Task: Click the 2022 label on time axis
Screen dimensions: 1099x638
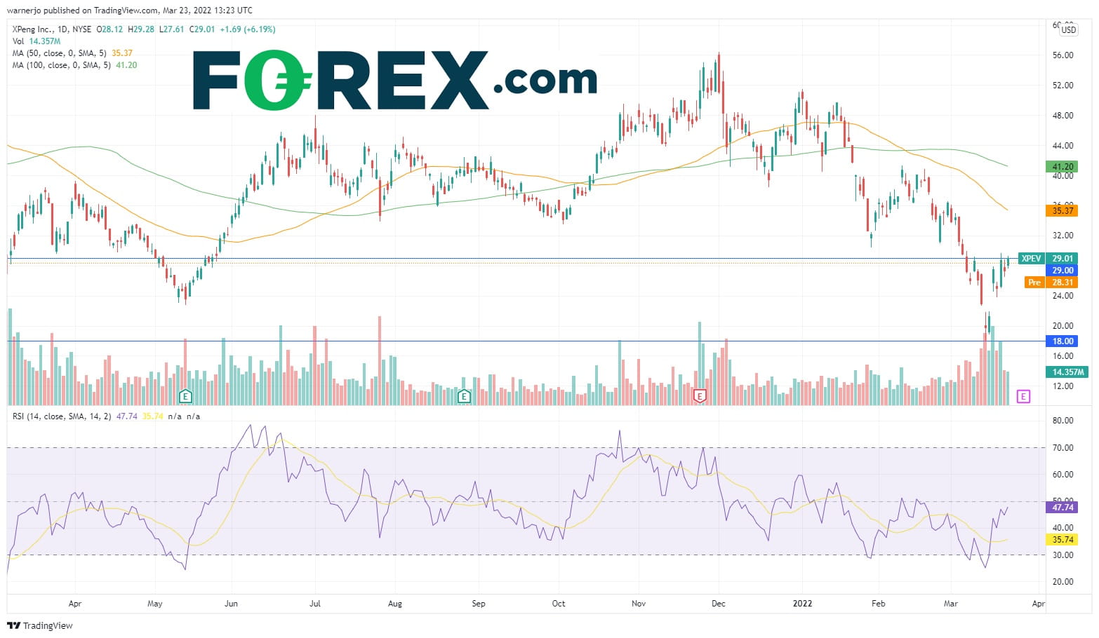Action: (x=801, y=604)
